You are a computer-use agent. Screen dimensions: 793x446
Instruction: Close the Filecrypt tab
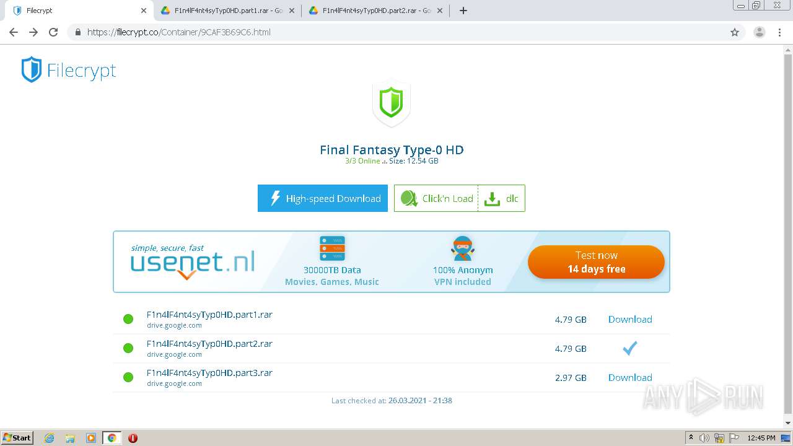coord(144,11)
